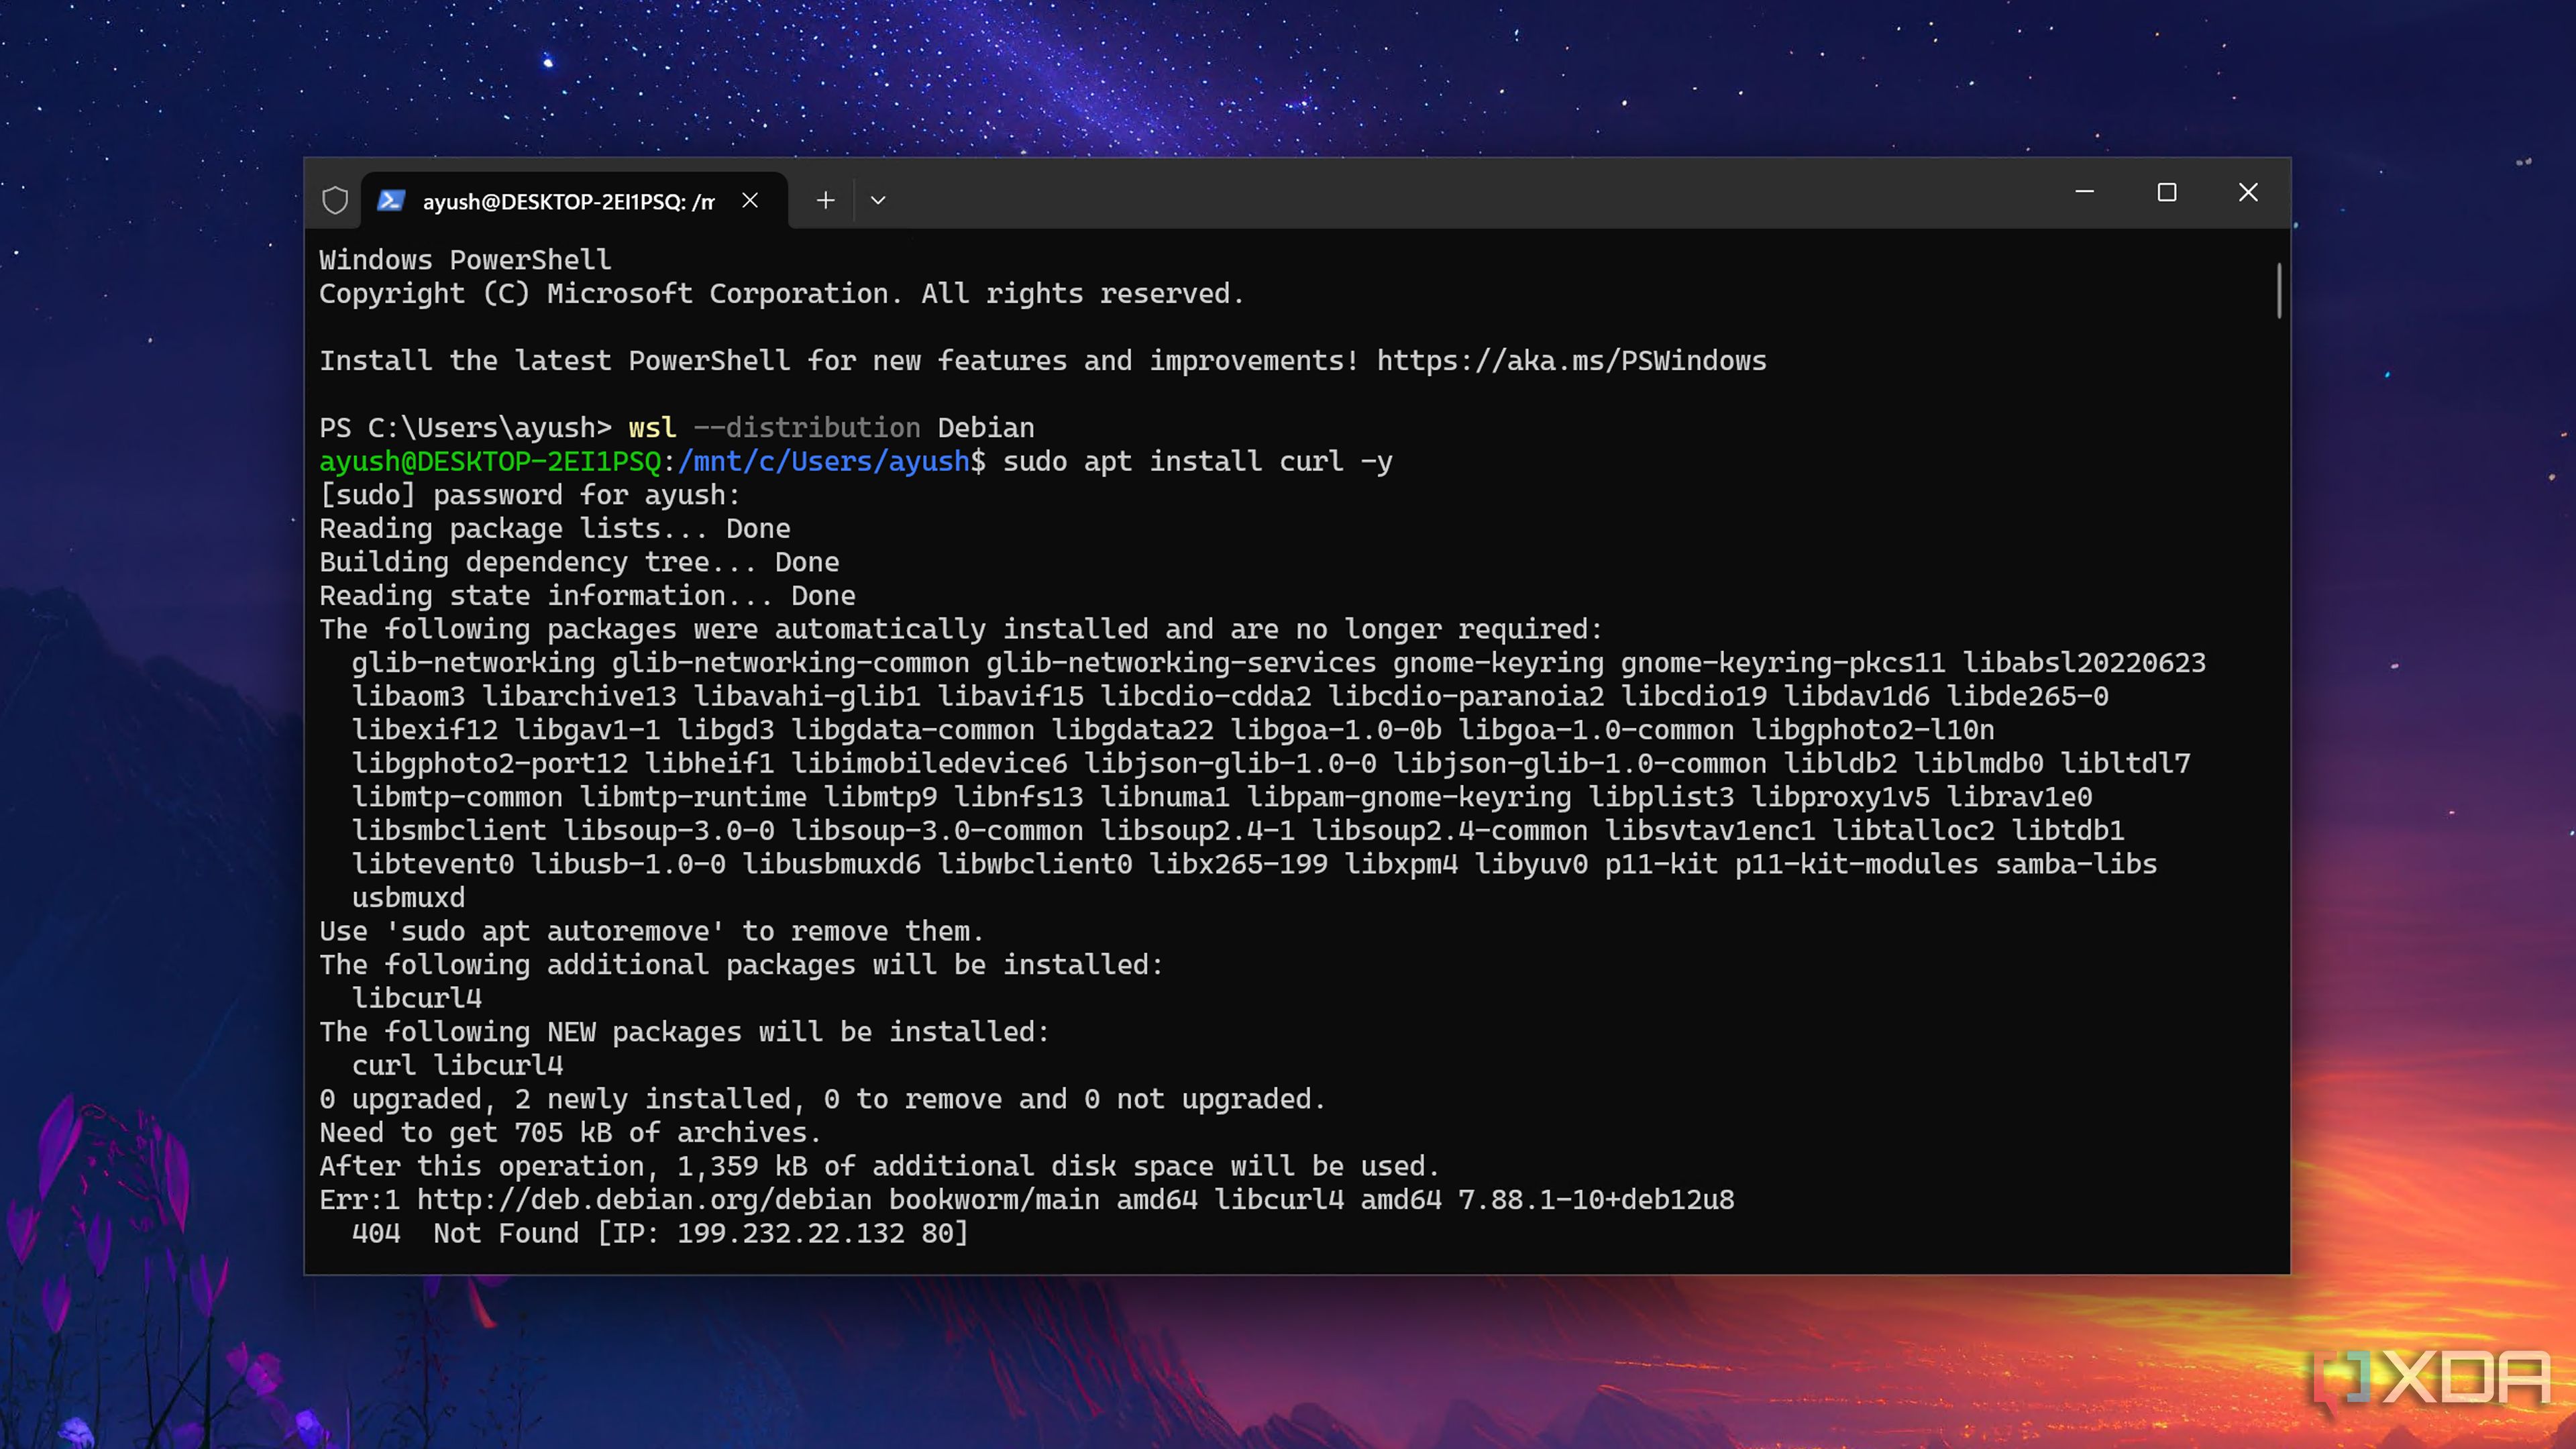This screenshot has height=1449, width=2576.
Task: Click the http://deb.debian.org/debian URL
Action: (x=644, y=1200)
